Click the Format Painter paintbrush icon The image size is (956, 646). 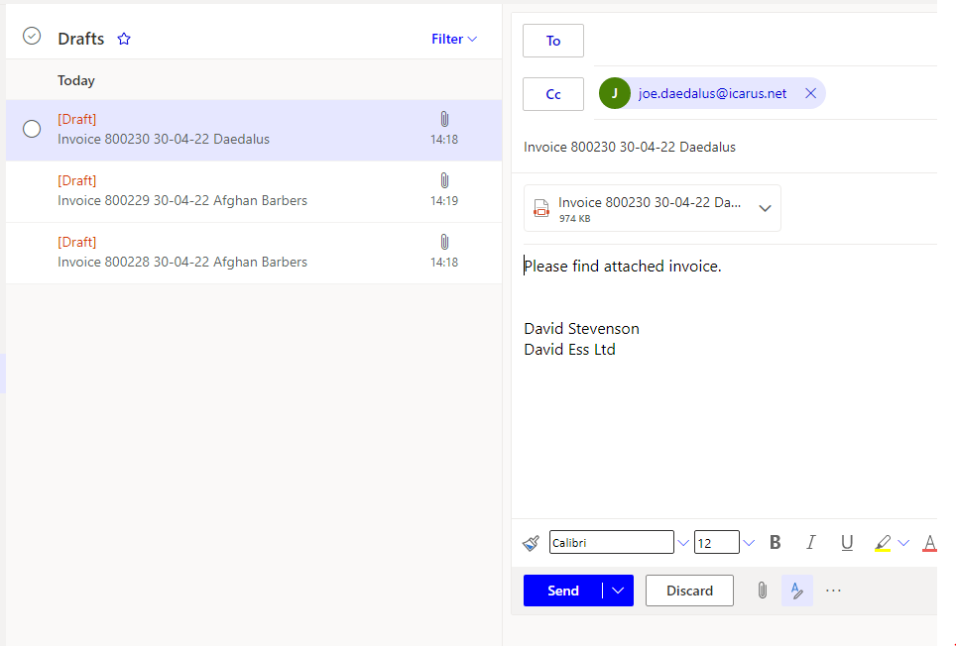click(x=531, y=543)
